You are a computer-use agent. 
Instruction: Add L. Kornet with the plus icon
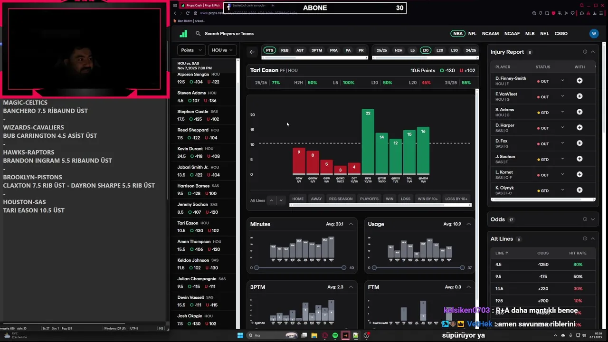[x=579, y=175]
